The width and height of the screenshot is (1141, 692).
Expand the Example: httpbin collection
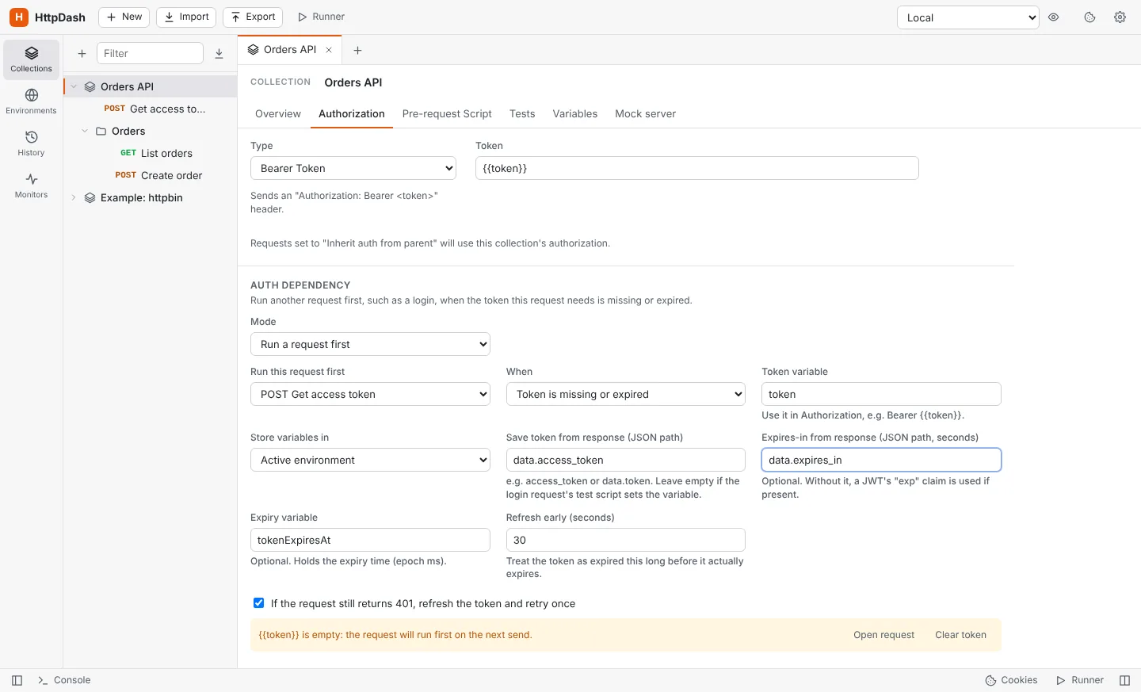click(74, 197)
